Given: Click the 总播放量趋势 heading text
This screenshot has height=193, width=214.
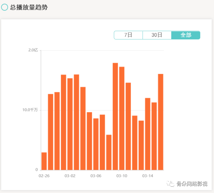Looking at the screenshot, I should coord(29,7).
